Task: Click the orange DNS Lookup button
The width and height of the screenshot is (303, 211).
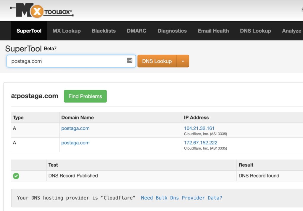Action: 157,61
